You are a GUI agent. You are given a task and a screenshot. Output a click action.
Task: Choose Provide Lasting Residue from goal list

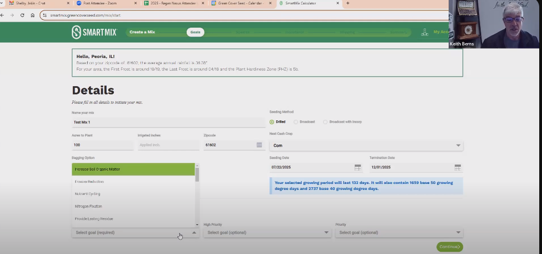(133, 219)
